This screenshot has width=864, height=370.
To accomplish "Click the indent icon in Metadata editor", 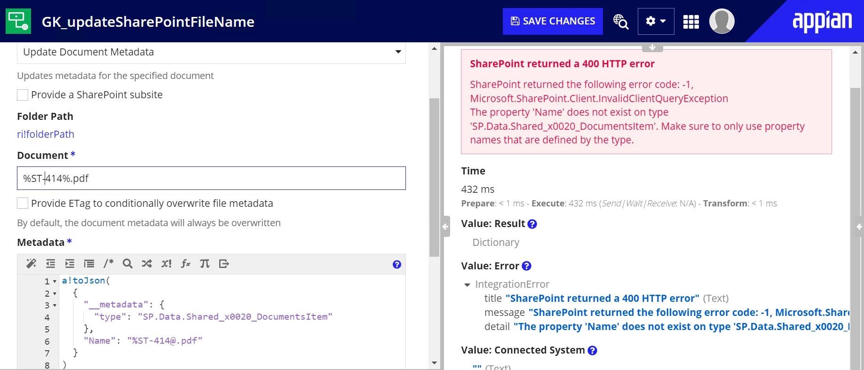I will (x=70, y=264).
